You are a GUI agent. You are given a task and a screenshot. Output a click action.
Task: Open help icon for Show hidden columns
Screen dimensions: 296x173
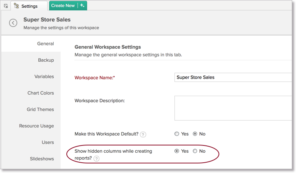click(96, 159)
